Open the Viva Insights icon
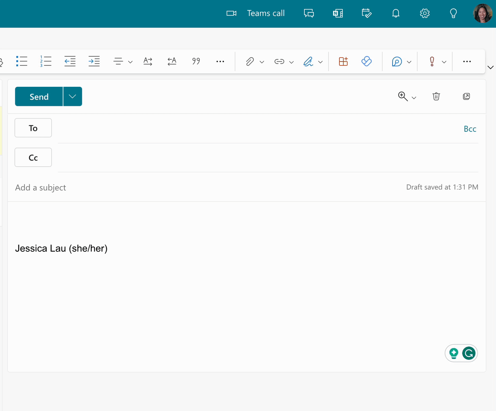Image resolution: width=496 pixels, height=411 pixels. coord(366,61)
